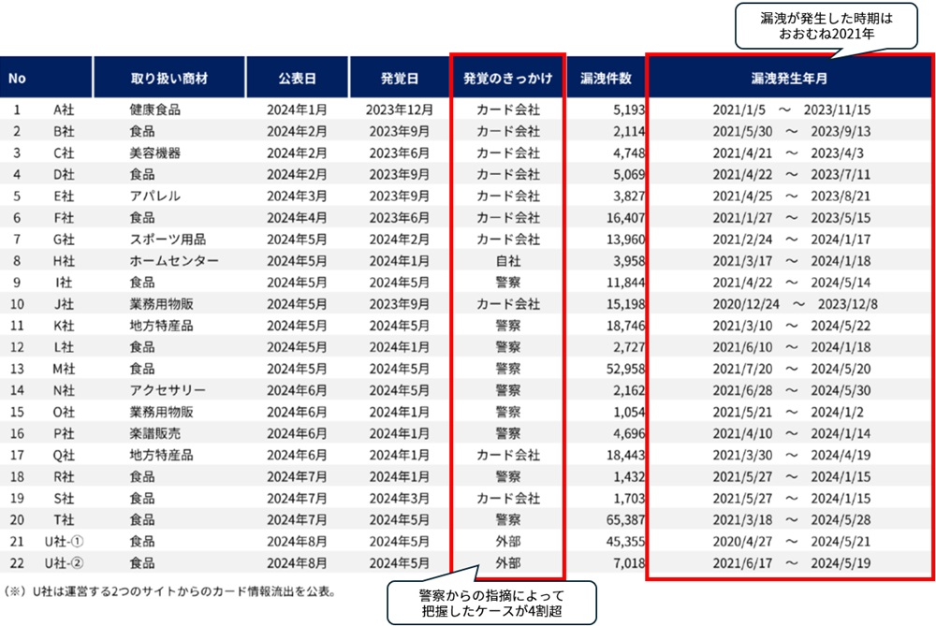
Task: Select the 'P社' company cell
Action: click(64, 433)
